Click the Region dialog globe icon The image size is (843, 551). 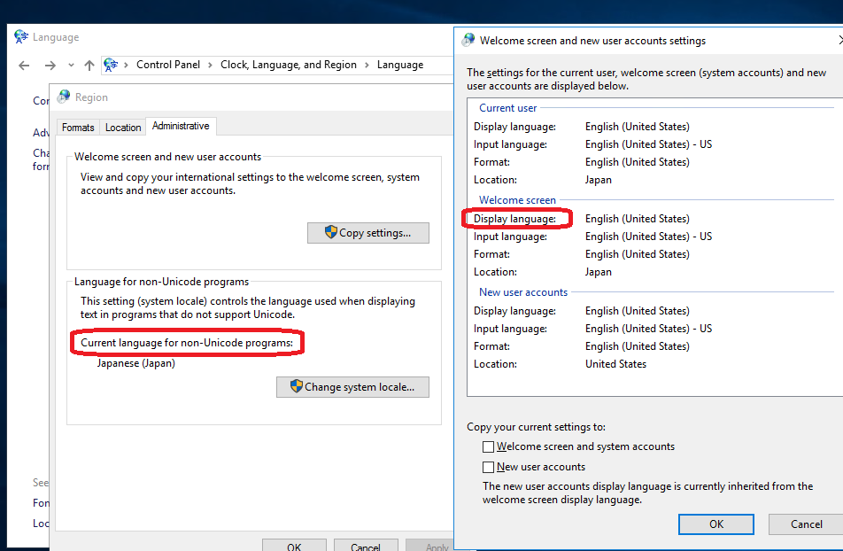click(64, 97)
